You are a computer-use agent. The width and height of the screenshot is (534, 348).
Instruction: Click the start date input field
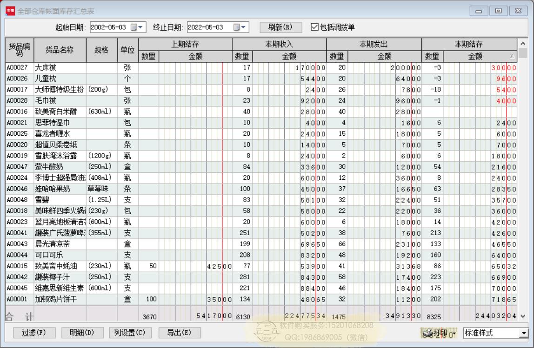109,27
